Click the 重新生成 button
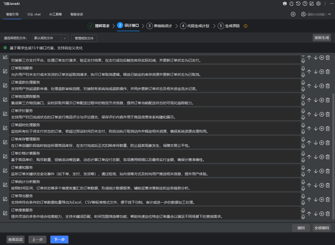The image size is (335, 245). (322, 38)
